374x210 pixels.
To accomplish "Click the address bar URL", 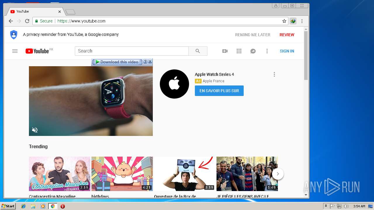I will (x=82, y=21).
